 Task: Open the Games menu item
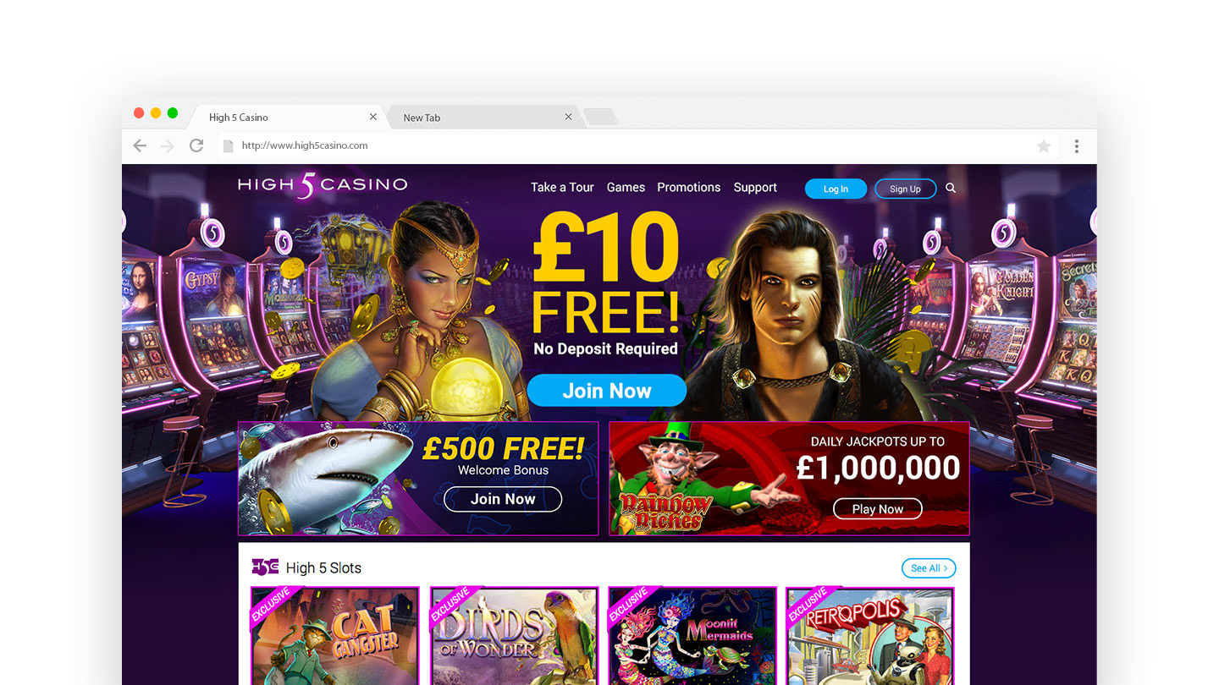pos(626,188)
